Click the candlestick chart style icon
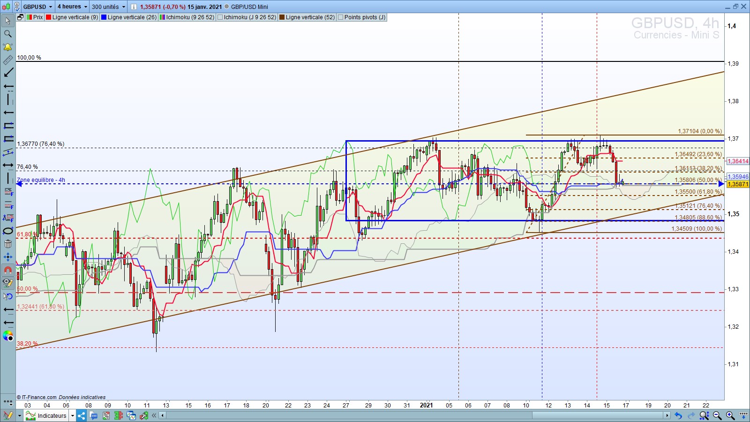 point(6,7)
